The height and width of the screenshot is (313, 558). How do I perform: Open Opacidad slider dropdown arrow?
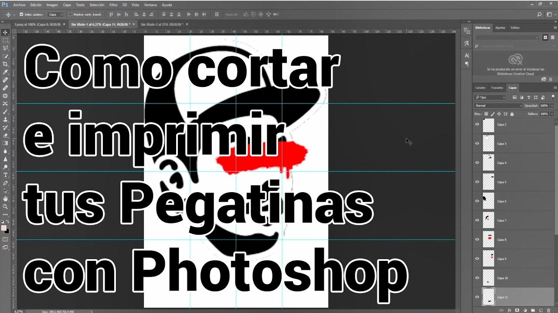point(552,106)
